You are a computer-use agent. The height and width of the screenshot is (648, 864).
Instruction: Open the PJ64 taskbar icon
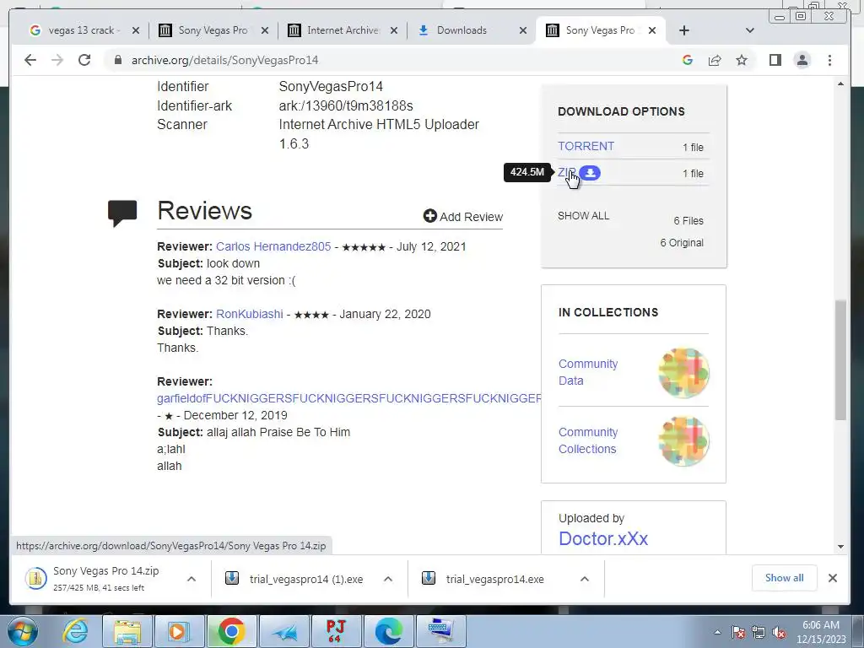point(335,631)
